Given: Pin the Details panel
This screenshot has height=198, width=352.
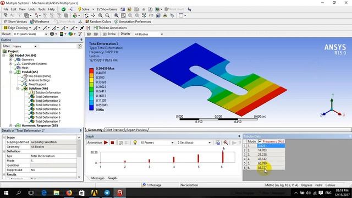Looking at the screenshot, I should pos(81,130).
